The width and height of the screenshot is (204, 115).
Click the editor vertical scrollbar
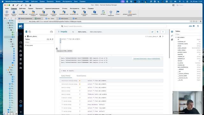coord(169,44)
